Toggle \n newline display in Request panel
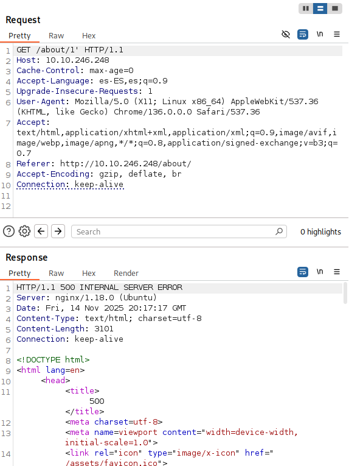Viewport: 349px width, 466px height. coord(320,34)
